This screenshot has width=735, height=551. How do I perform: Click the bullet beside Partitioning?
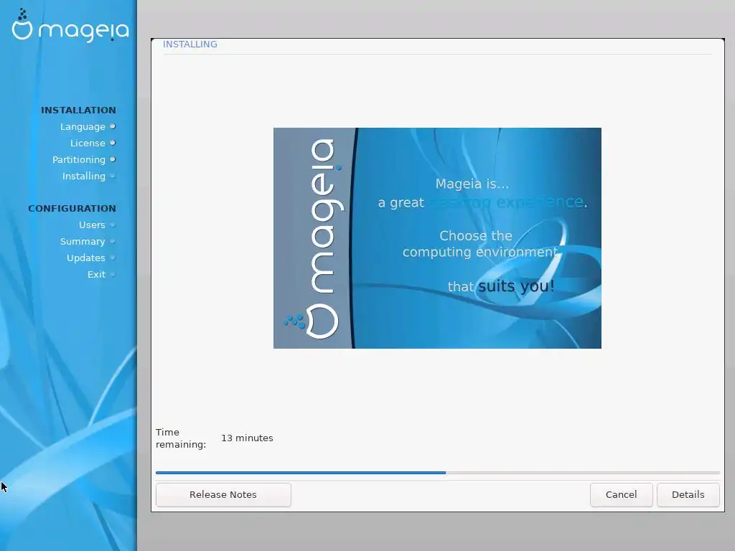tap(113, 159)
